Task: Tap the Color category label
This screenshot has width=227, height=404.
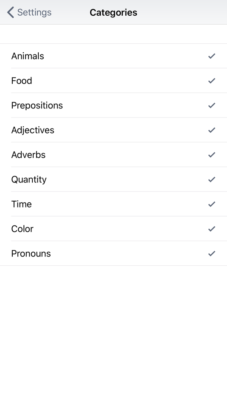Action: click(x=23, y=229)
